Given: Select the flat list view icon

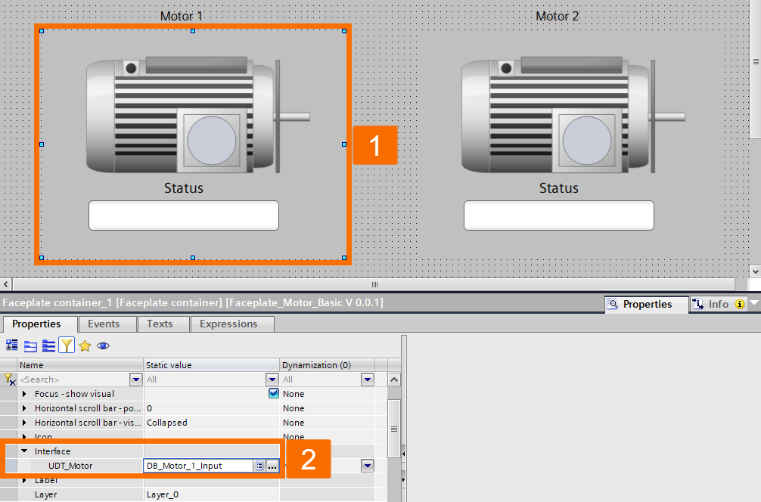Looking at the screenshot, I should [48, 345].
